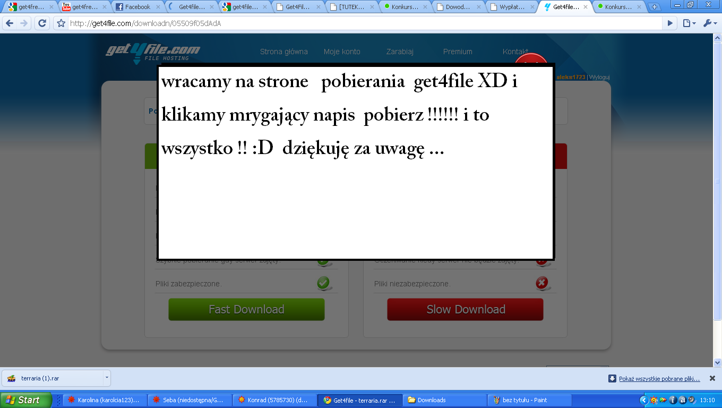Viewport: 722px width, 408px height.
Task: Open Windows Start menu
Action: click(25, 400)
